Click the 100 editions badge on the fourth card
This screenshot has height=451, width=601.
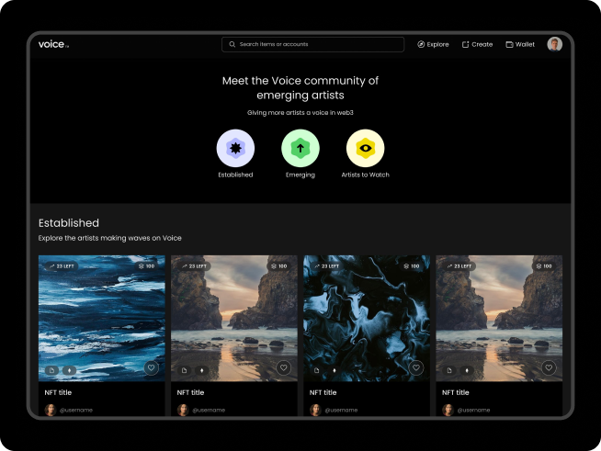pyautogui.click(x=543, y=265)
